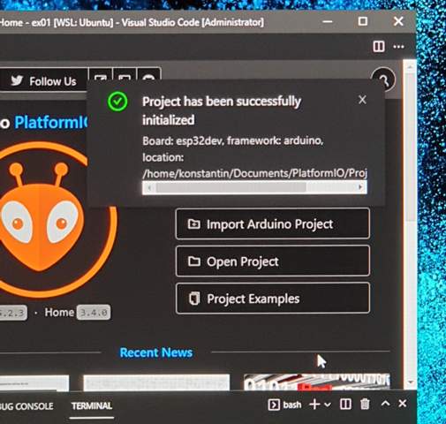Click Import Arduino Project button

(273, 223)
